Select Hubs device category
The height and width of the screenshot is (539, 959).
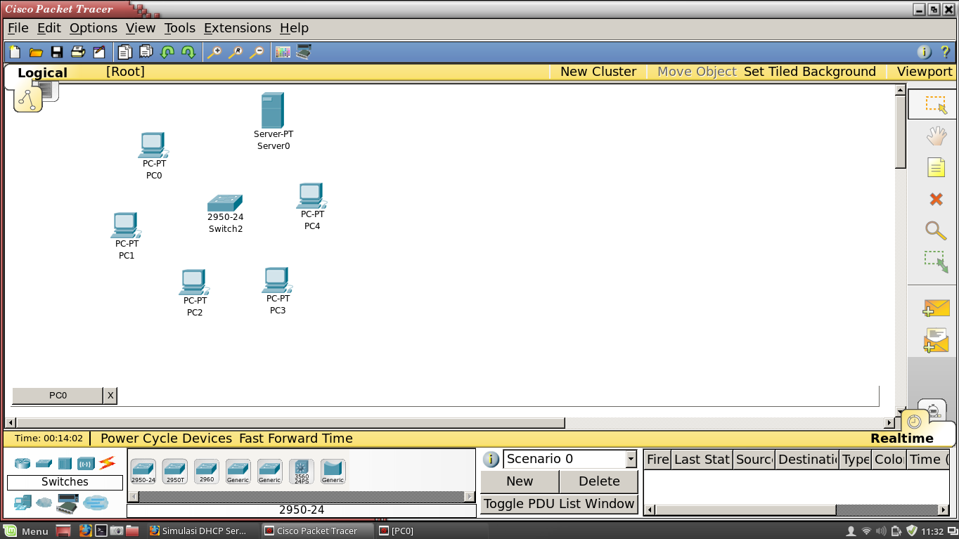pyautogui.click(x=65, y=463)
